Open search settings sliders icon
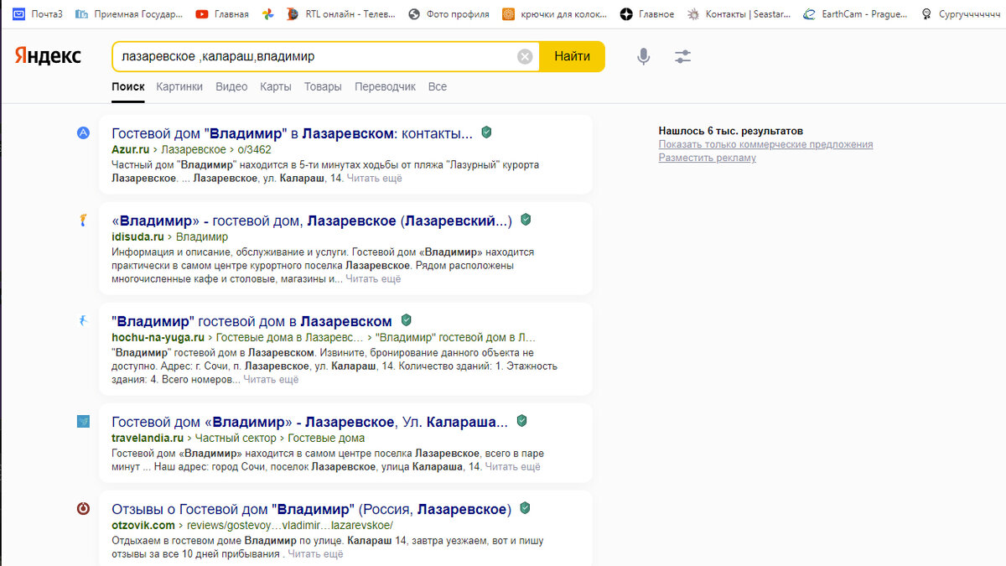This screenshot has height=566, width=1006. [683, 56]
